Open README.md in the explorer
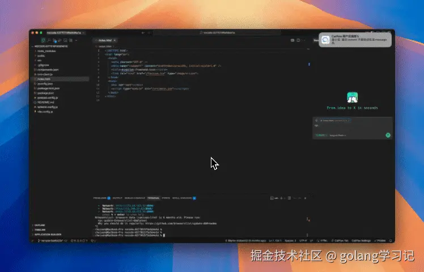The width and height of the screenshot is (424, 272). point(45,102)
